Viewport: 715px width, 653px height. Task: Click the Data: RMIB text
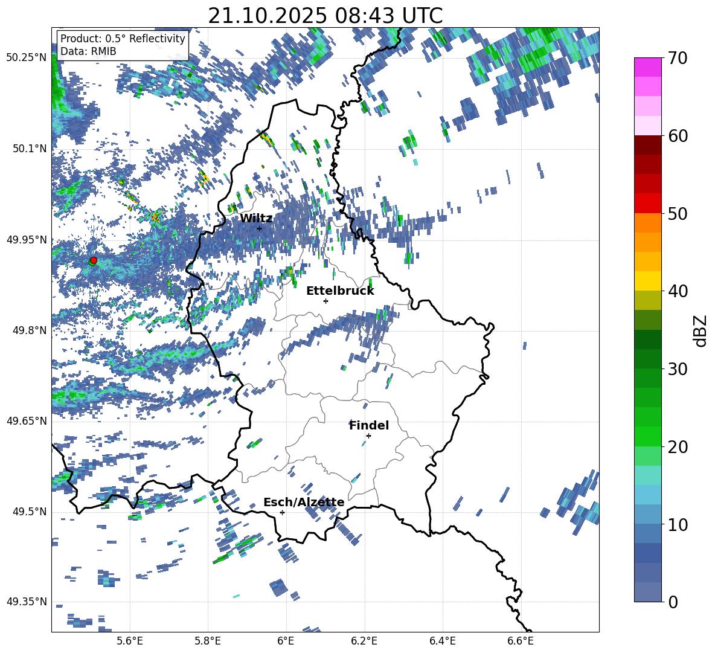(88, 51)
